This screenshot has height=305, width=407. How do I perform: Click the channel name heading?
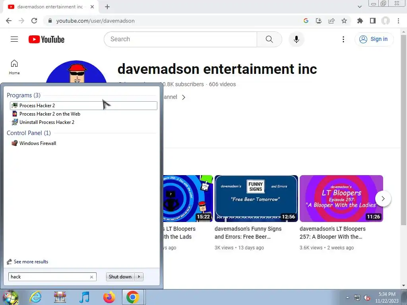pyautogui.click(x=217, y=69)
